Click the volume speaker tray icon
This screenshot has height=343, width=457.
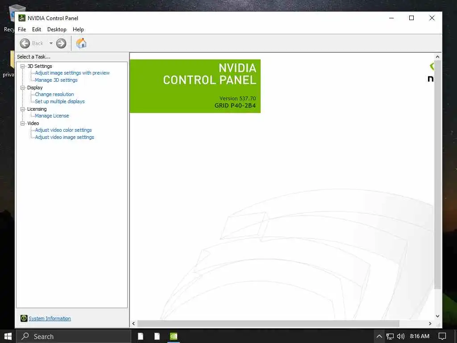click(x=401, y=336)
